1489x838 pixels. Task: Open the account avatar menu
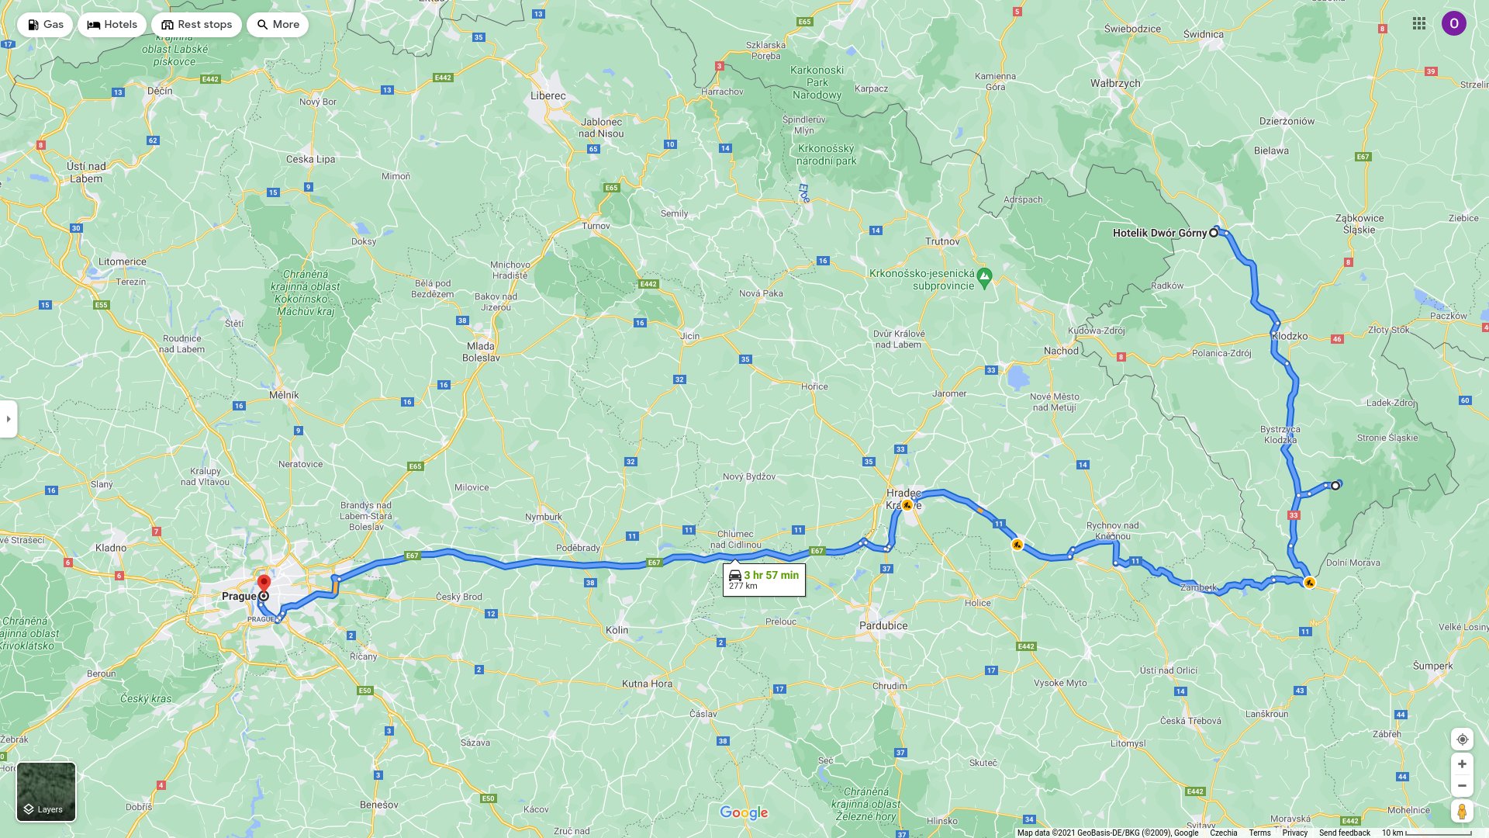(1454, 23)
